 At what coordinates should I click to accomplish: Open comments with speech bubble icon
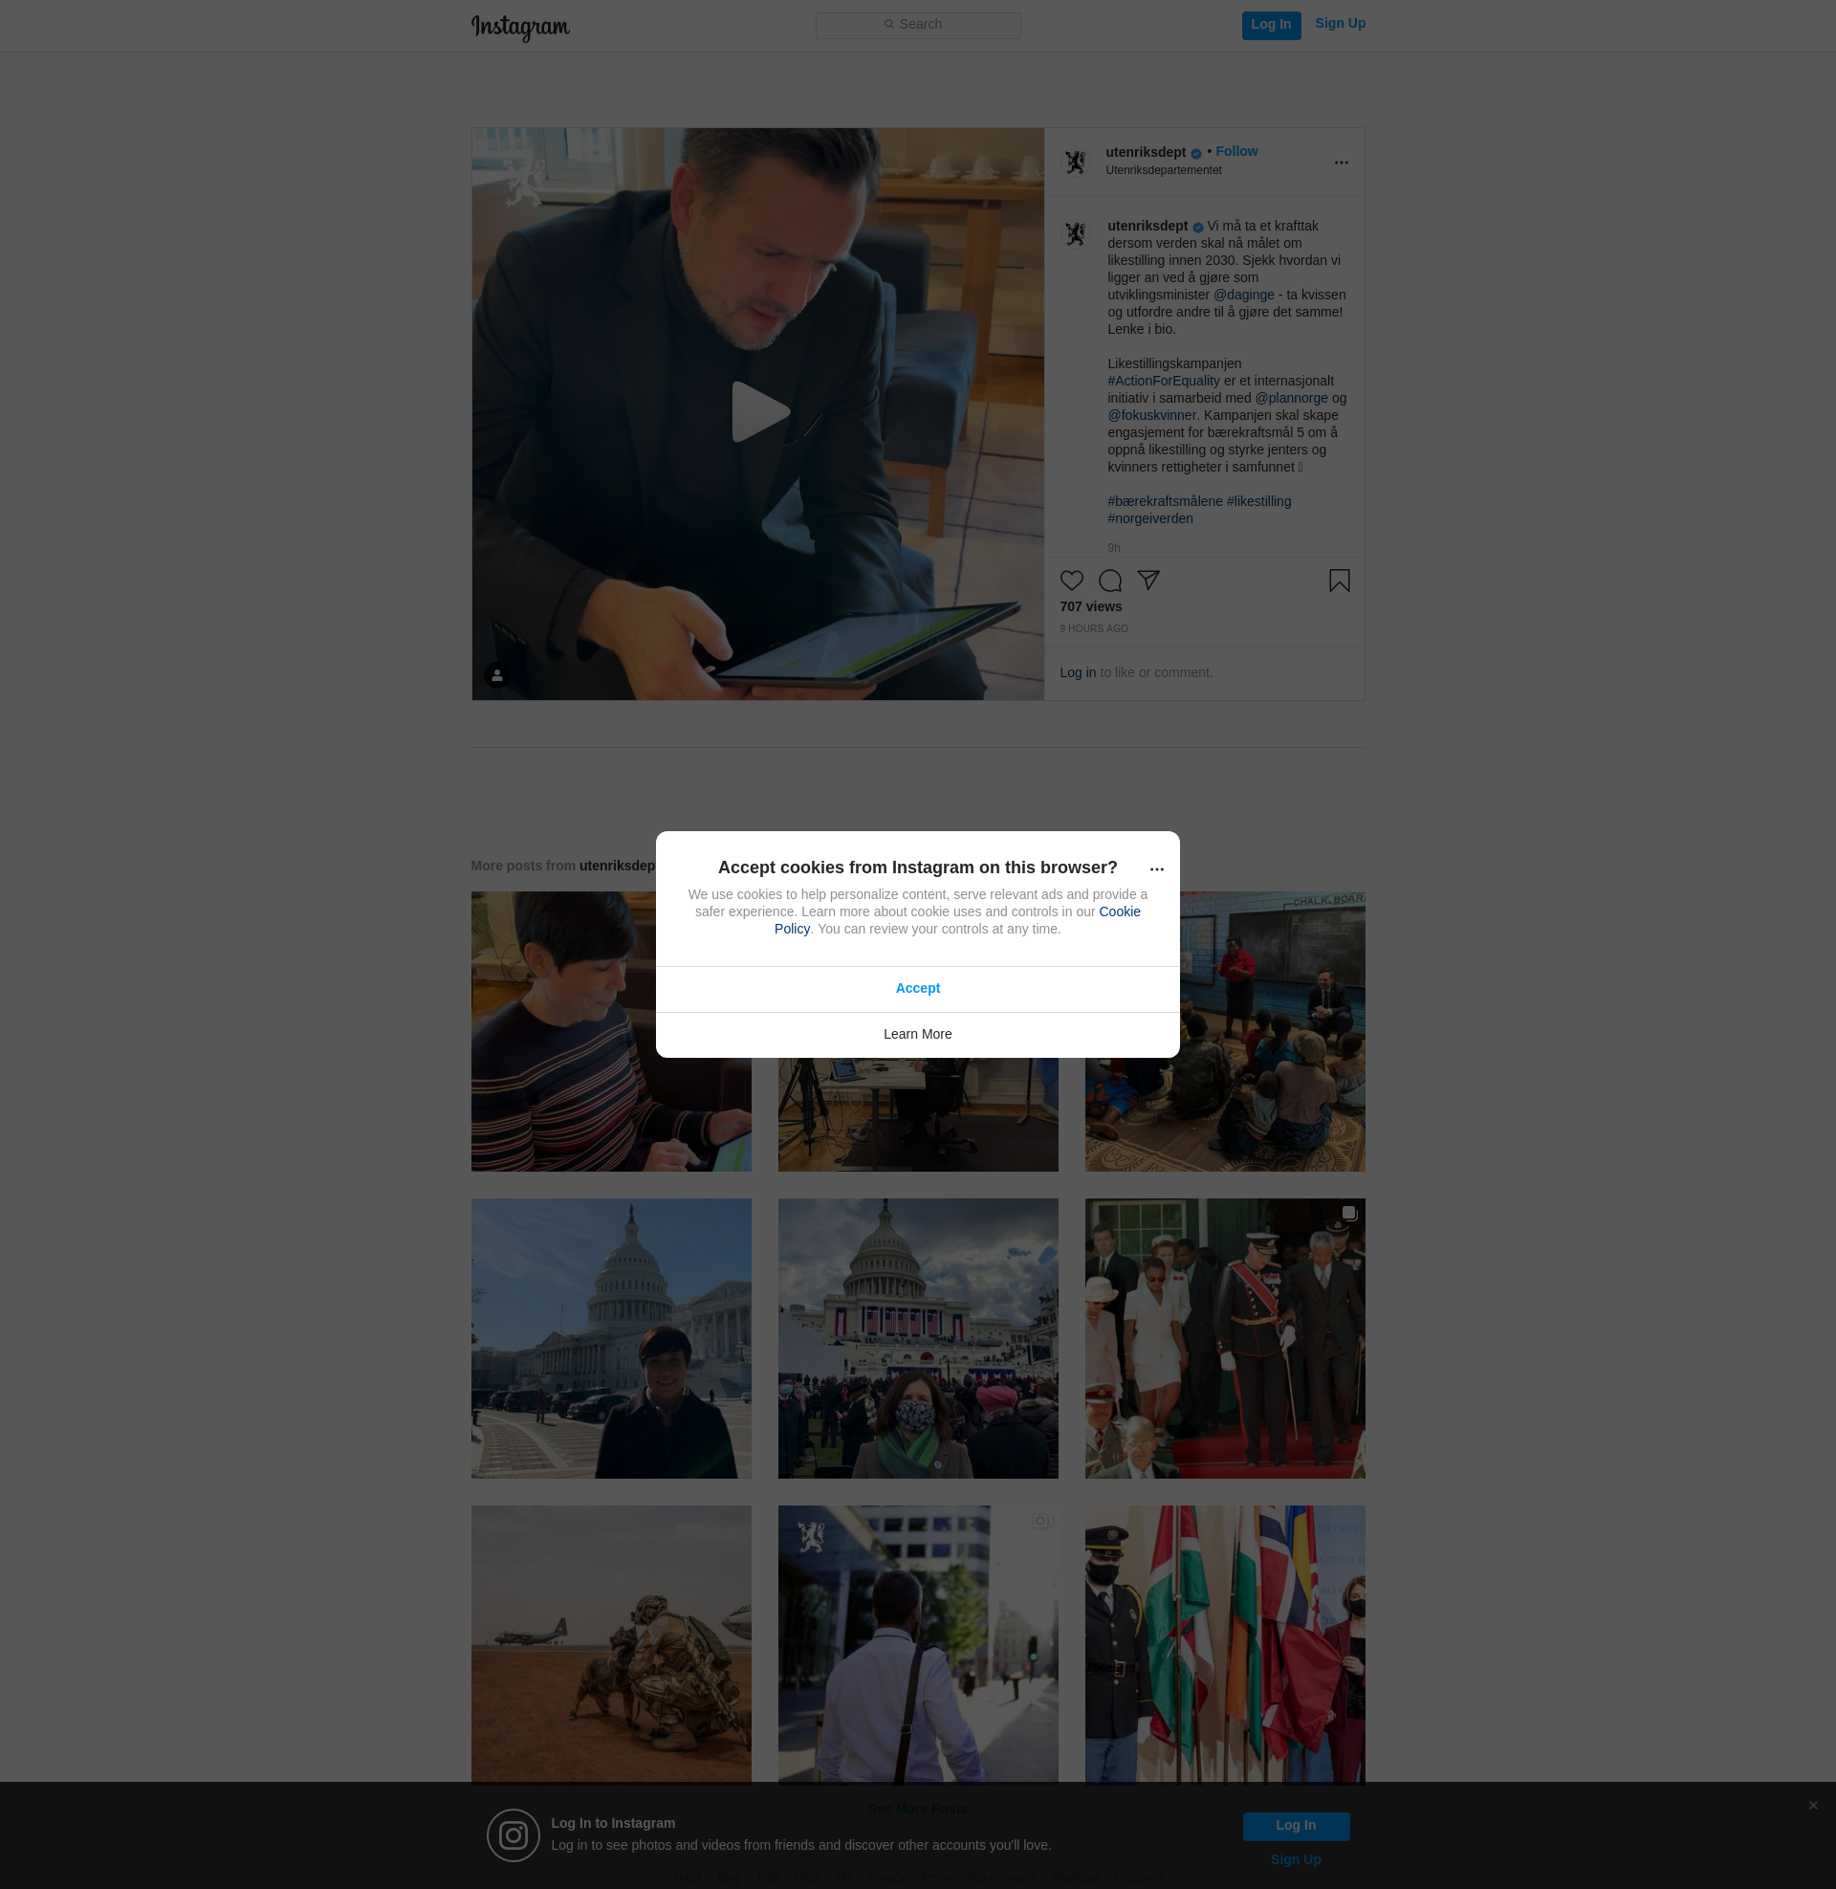tap(1110, 581)
